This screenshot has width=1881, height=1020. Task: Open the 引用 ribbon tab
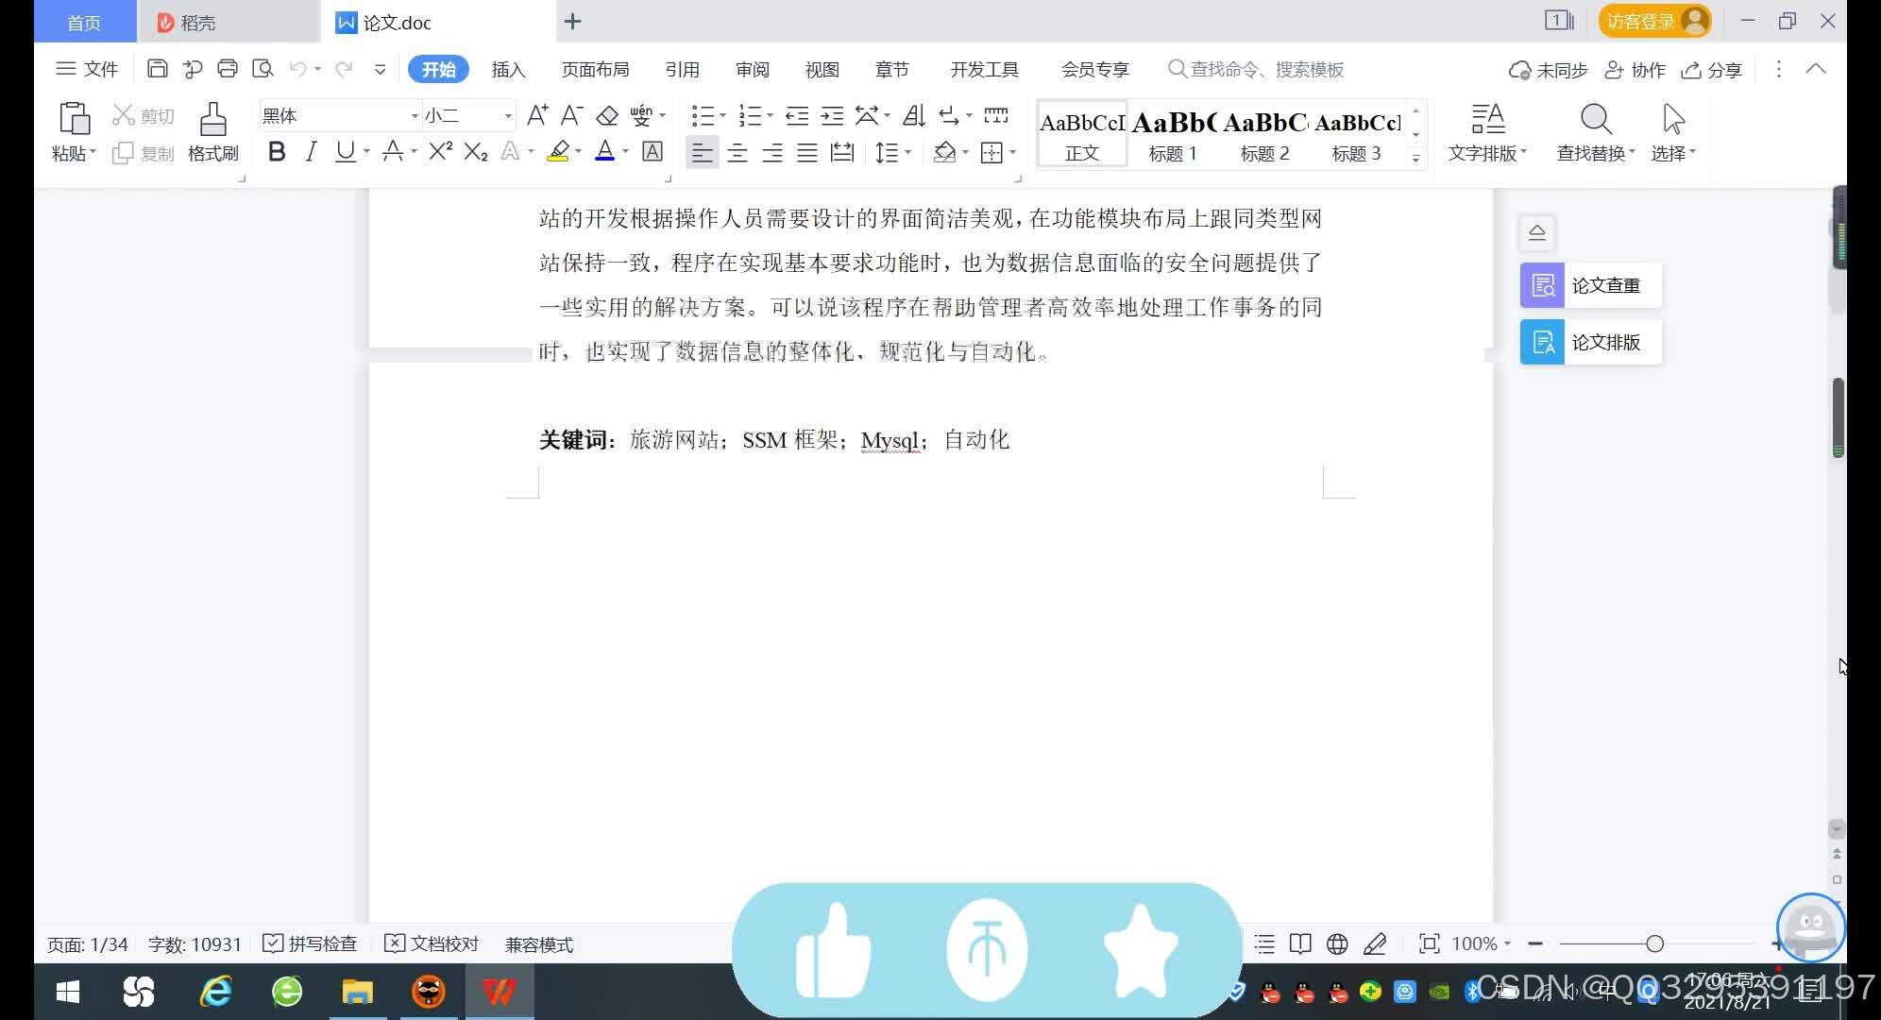click(x=682, y=70)
